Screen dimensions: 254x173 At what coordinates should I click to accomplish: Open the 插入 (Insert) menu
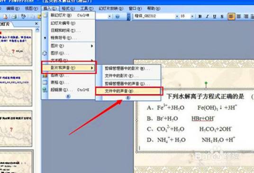(50, 9)
